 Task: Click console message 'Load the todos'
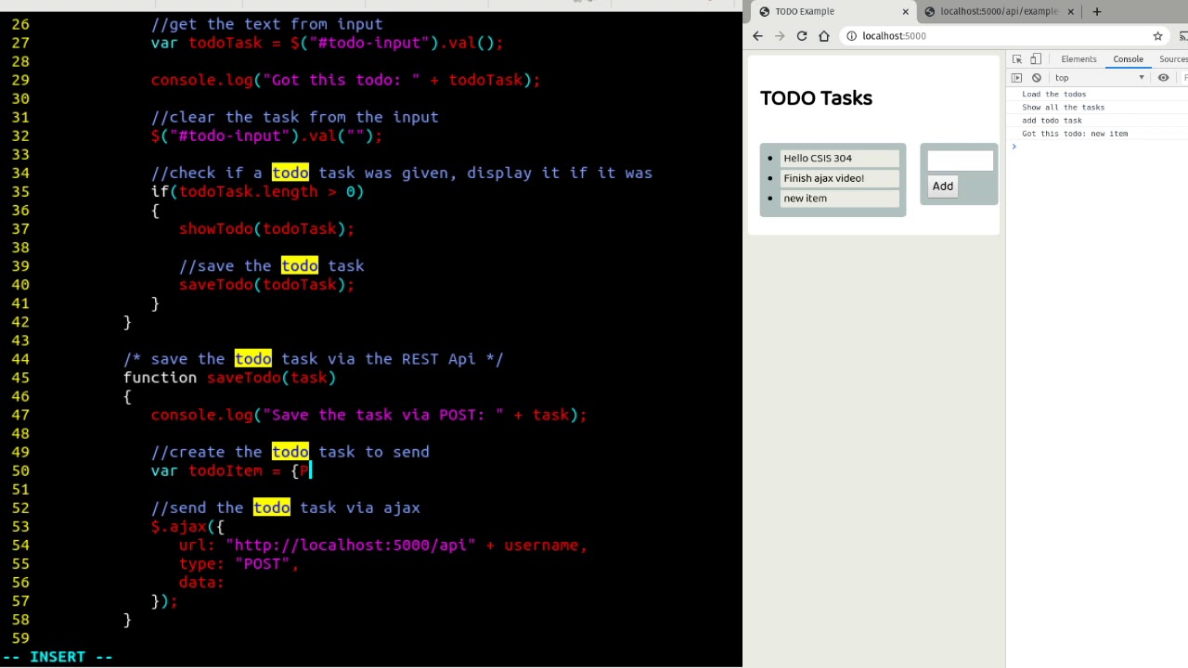click(x=1053, y=95)
